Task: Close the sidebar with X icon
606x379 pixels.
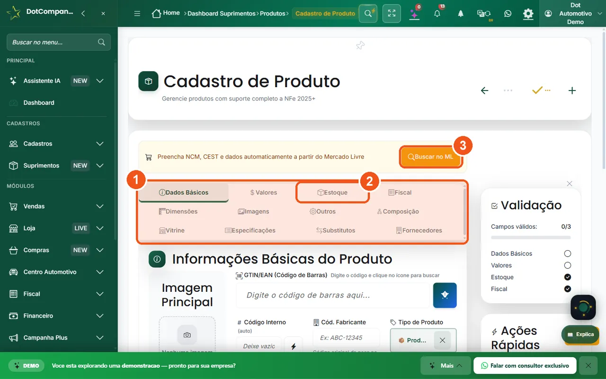Action: click(x=103, y=13)
